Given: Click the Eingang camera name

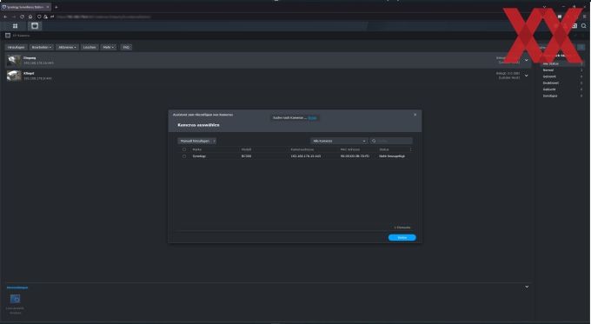Looking at the screenshot, I should pyautogui.click(x=30, y=58).
